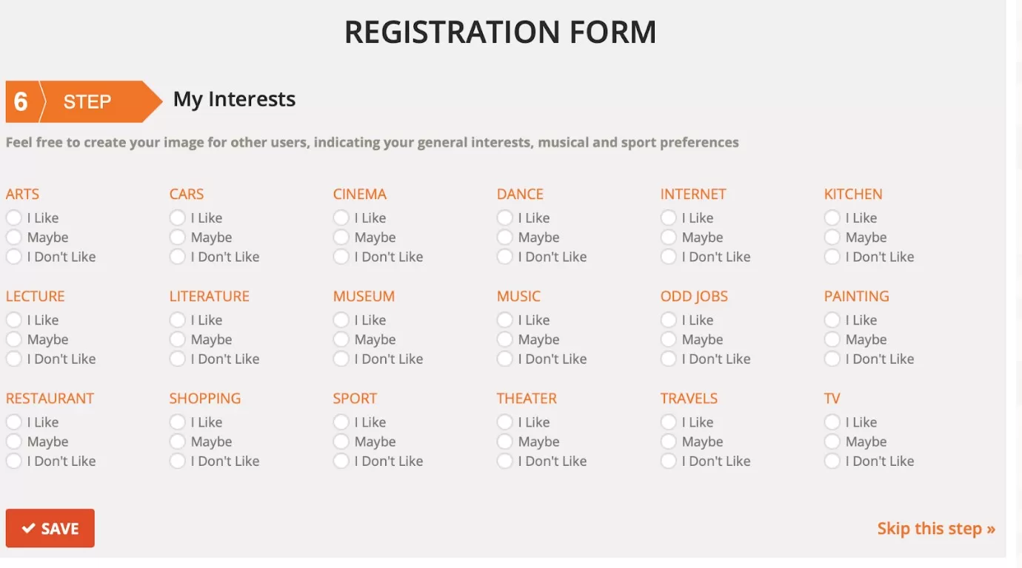Select "I Like" for Music
The height and width of the screenshot is (568, 1022).
point(504,320)
